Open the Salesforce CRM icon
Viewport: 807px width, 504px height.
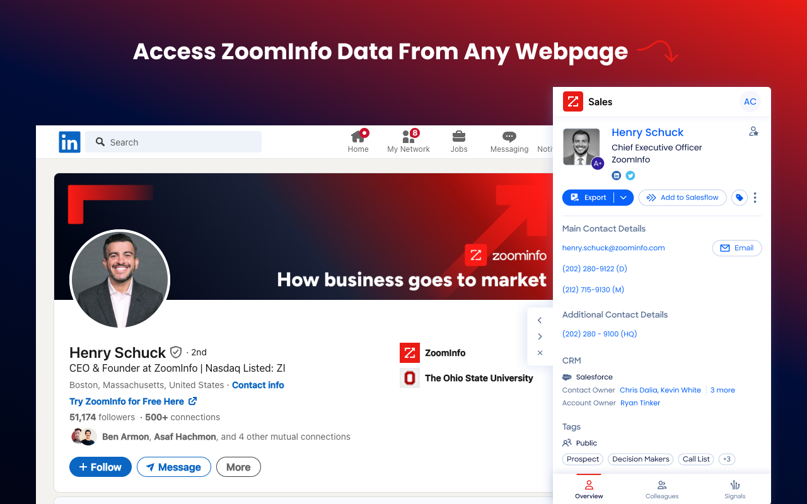[567, 376]
